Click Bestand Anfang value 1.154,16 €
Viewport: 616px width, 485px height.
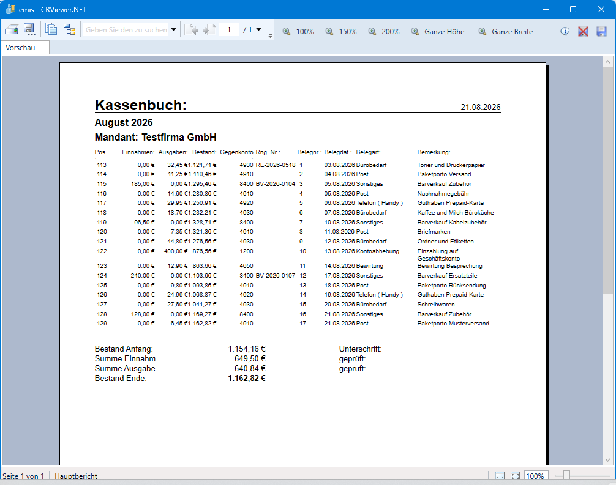[247, 349]
